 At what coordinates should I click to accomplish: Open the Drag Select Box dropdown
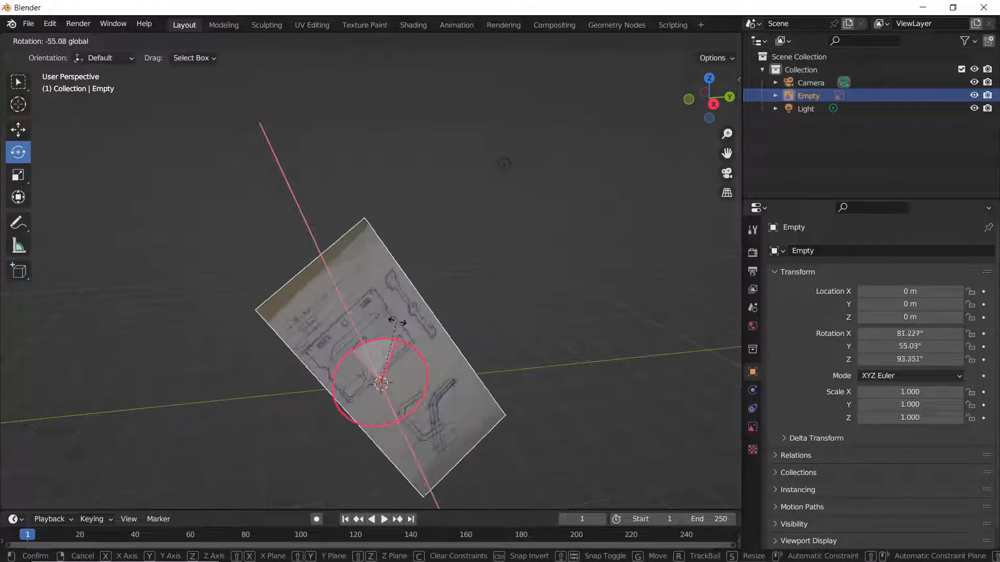(194, 58)
